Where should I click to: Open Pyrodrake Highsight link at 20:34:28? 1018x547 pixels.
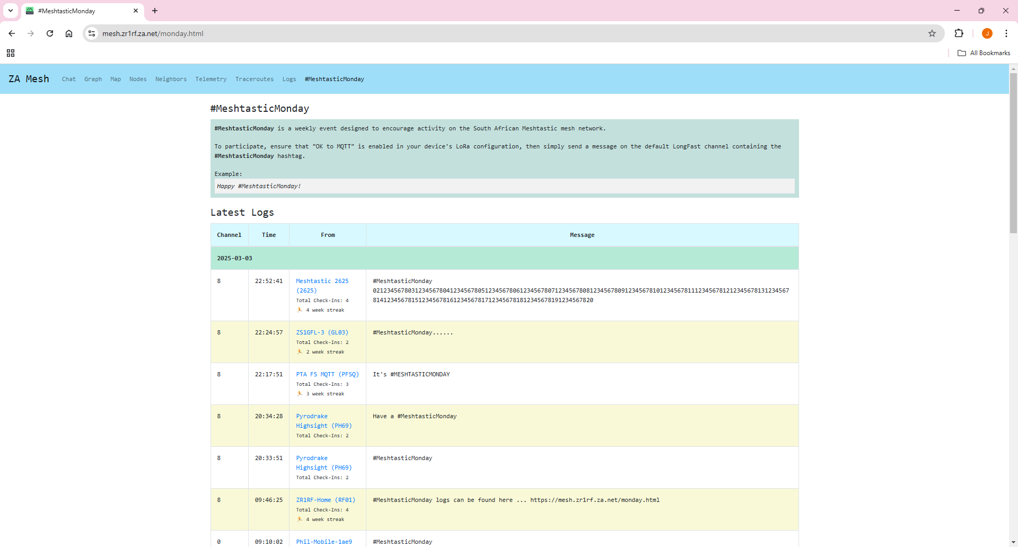(x=324, y=421)
